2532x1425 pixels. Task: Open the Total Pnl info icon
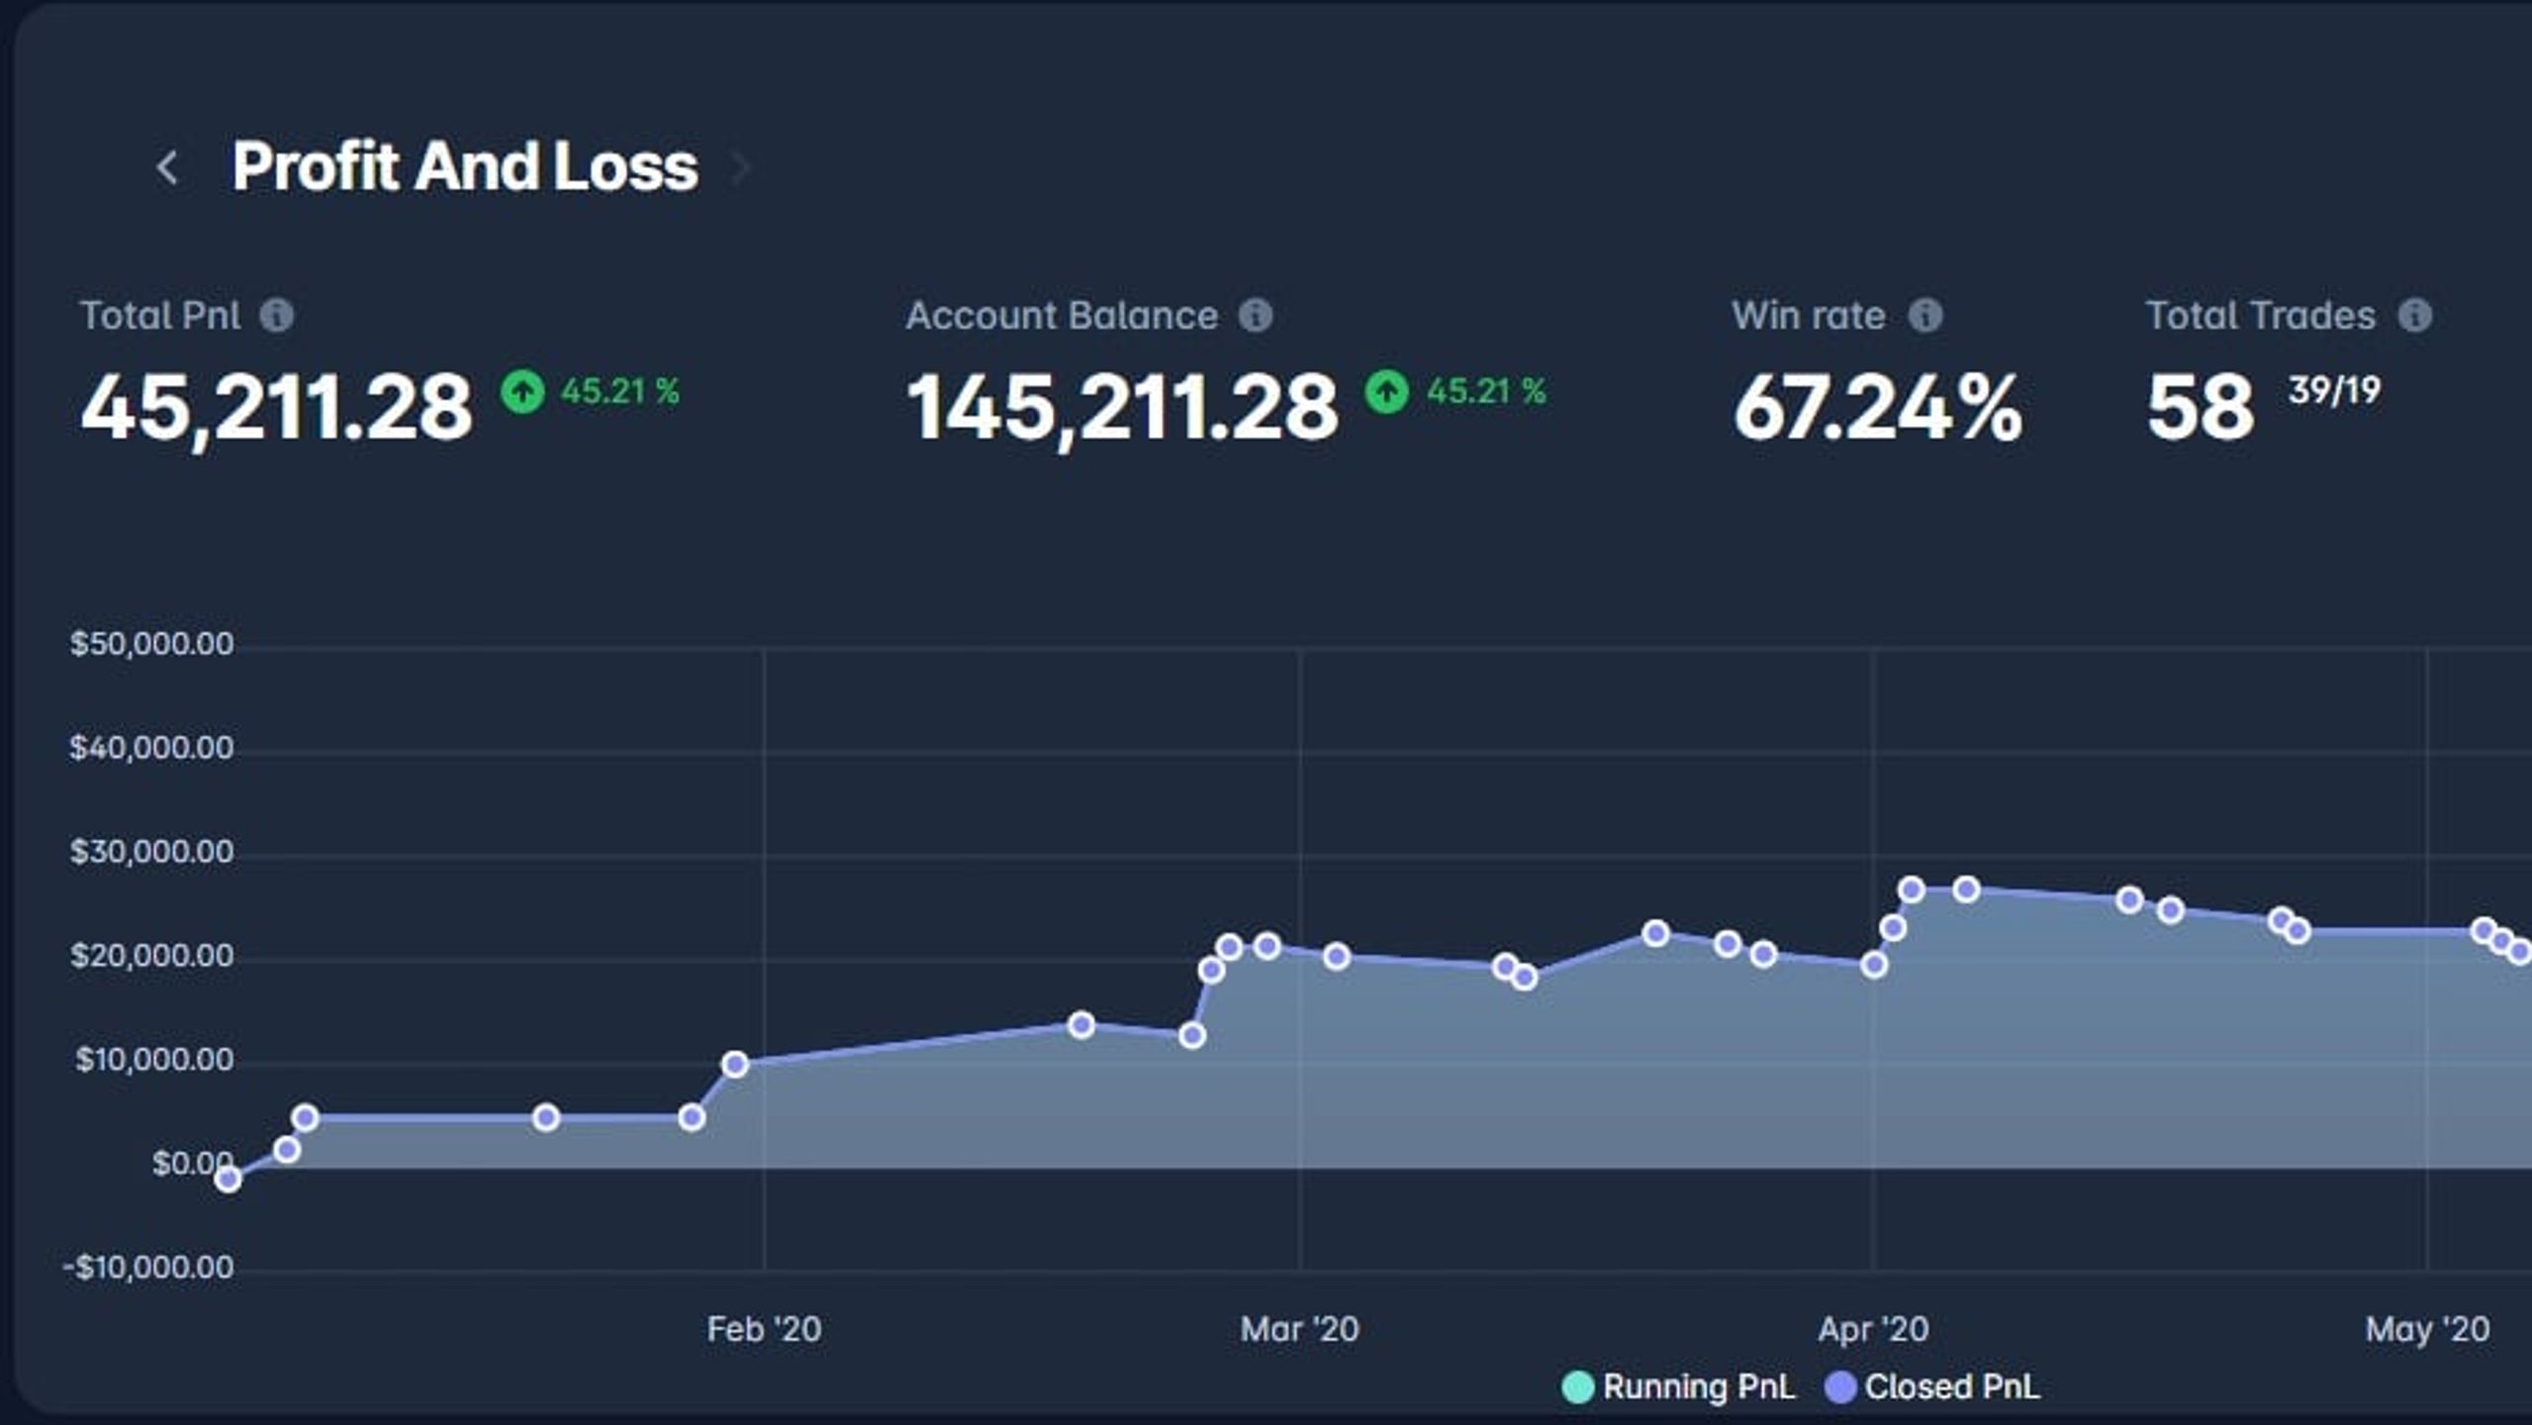276,316
